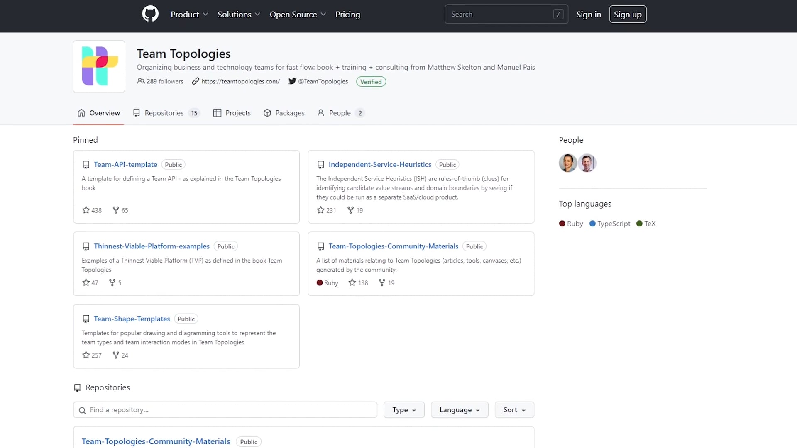This screenshot has width=797, height=448.
Task: Click the repo icon beside Thinnest-Viable-Platform-examples
Action: pyautogui.click(x=86, y=246)
